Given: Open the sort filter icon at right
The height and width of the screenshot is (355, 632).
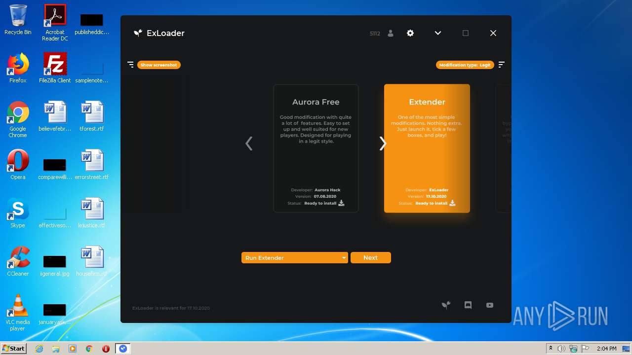Looking at the screenshot, I should [502, 65].
